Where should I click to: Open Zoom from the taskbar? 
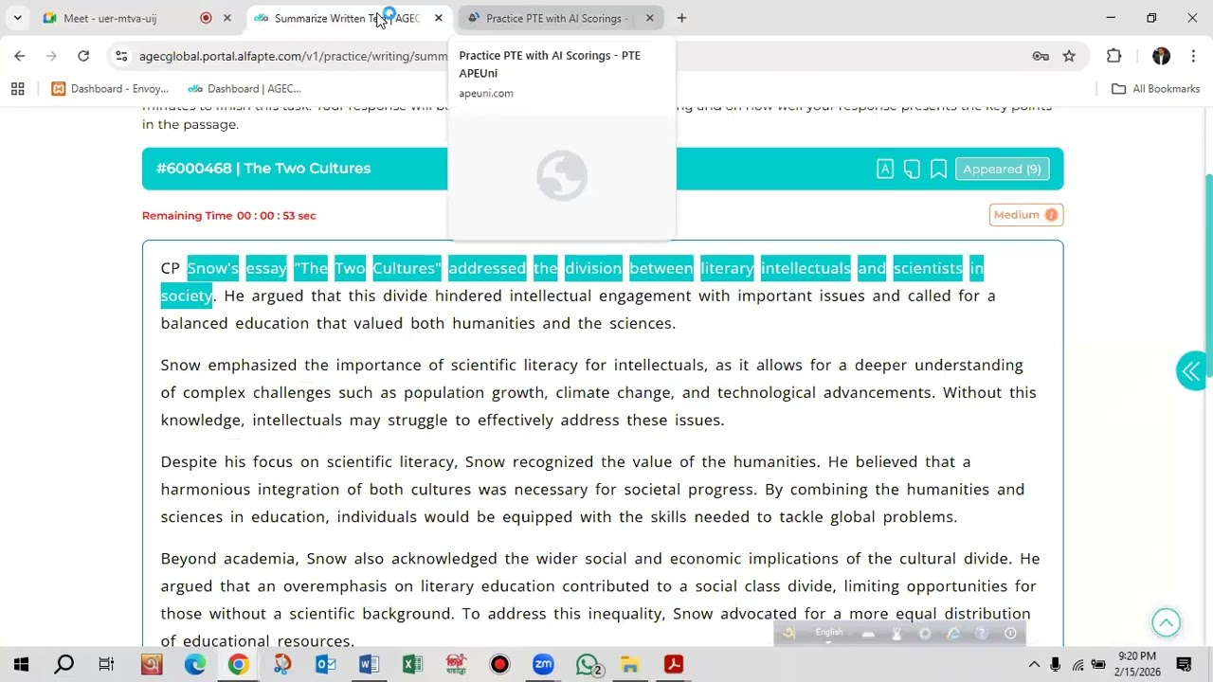point(543,664)
